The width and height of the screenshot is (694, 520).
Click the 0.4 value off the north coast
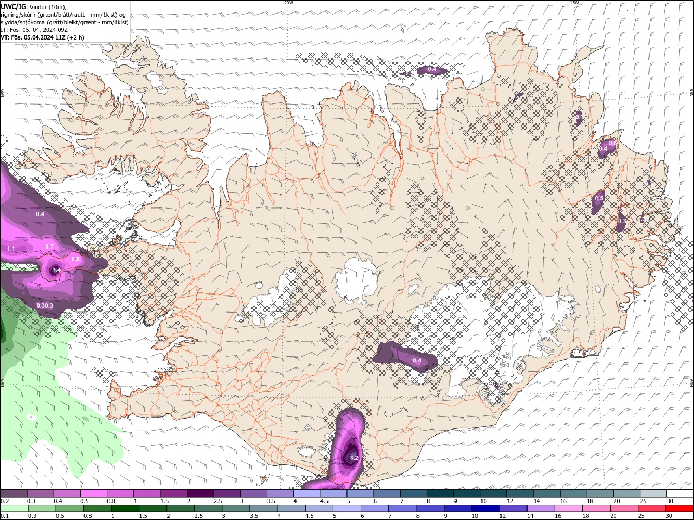[432, 69]
